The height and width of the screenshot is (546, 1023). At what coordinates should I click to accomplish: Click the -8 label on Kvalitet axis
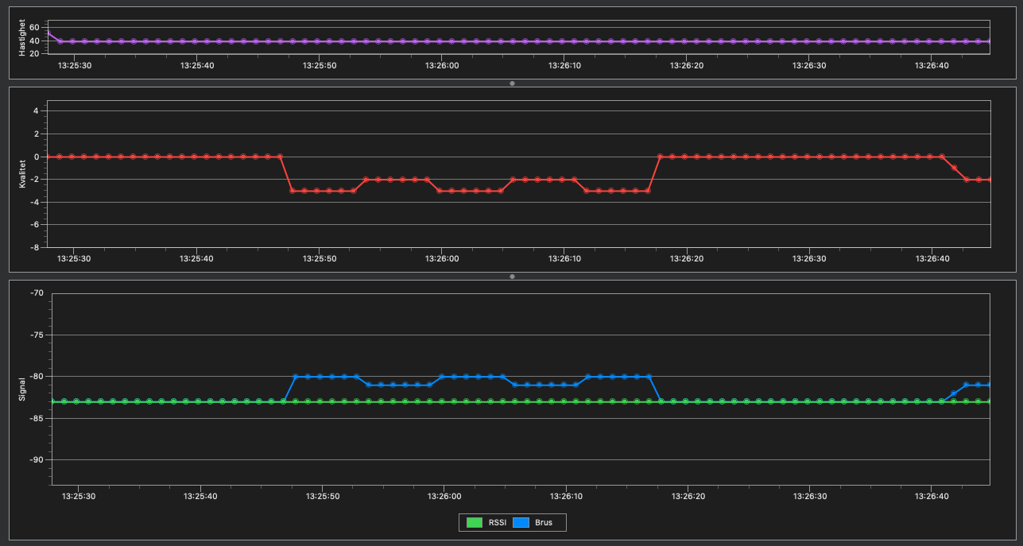34,247
